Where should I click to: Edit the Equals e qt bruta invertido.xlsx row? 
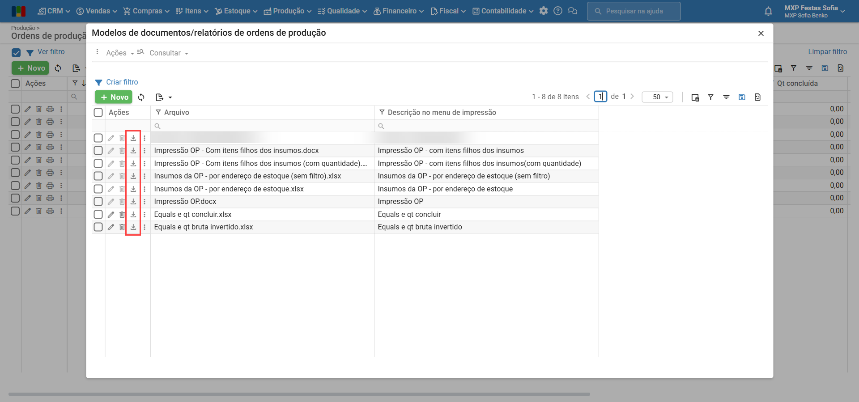(111, 227)
